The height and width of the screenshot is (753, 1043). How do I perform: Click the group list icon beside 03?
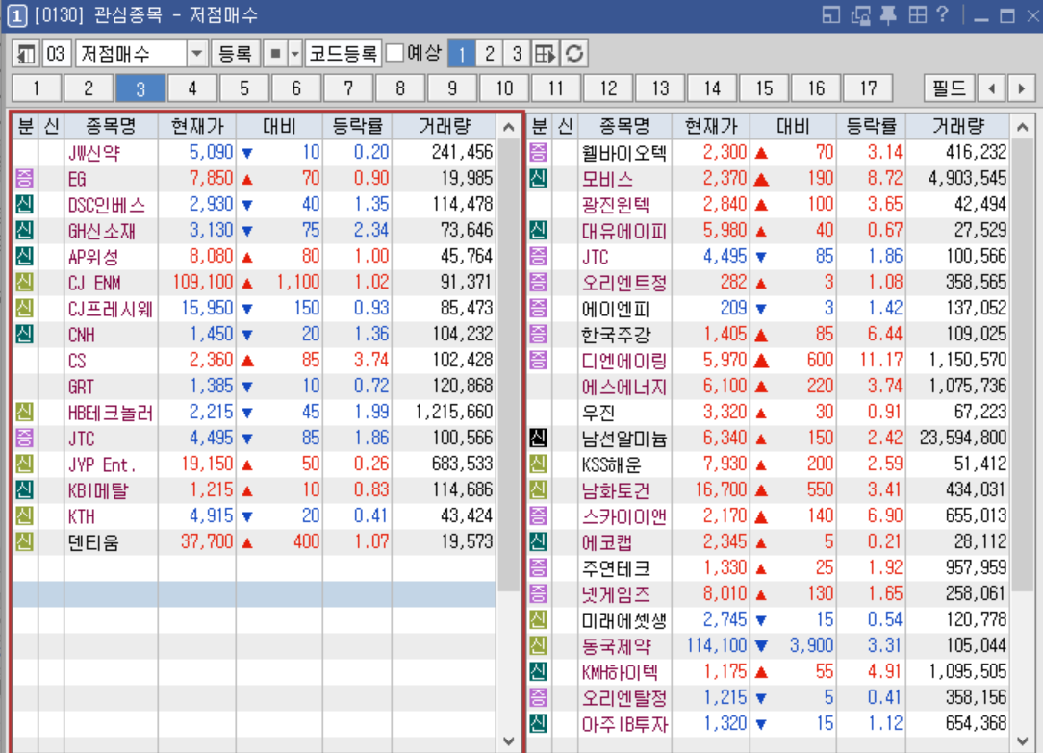(26, 54)
